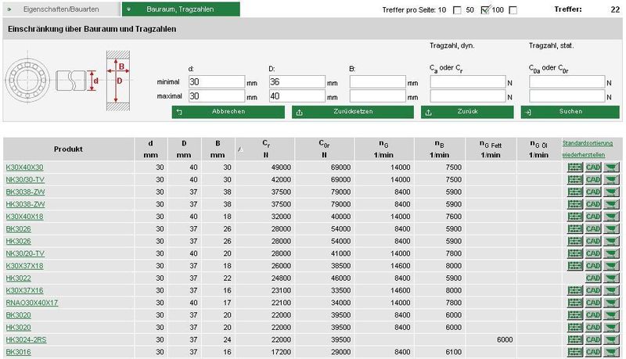Click the sort arrow beside the Cr column

click(x=240, y=148)
